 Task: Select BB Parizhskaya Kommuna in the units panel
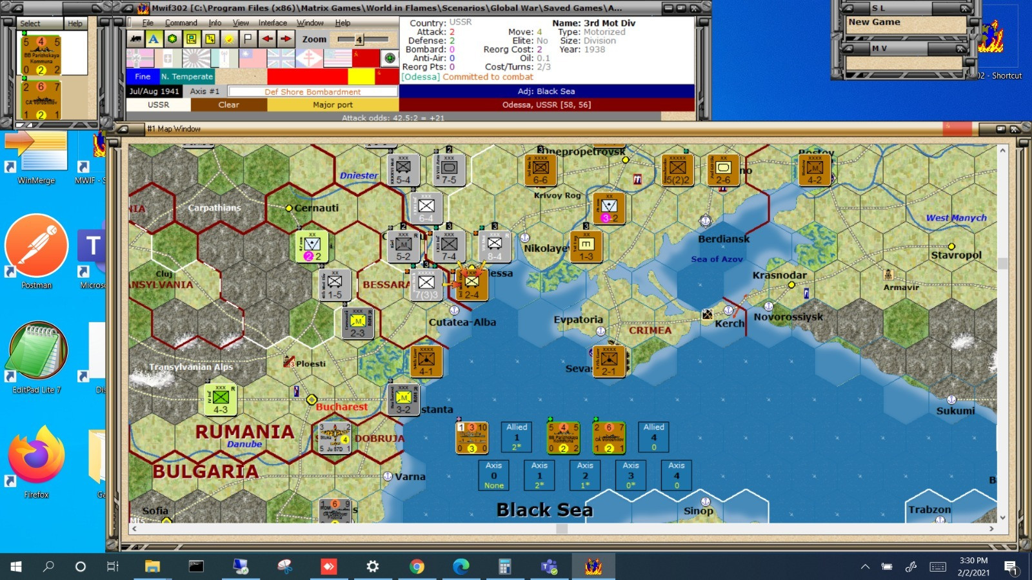tap(41, 55)
